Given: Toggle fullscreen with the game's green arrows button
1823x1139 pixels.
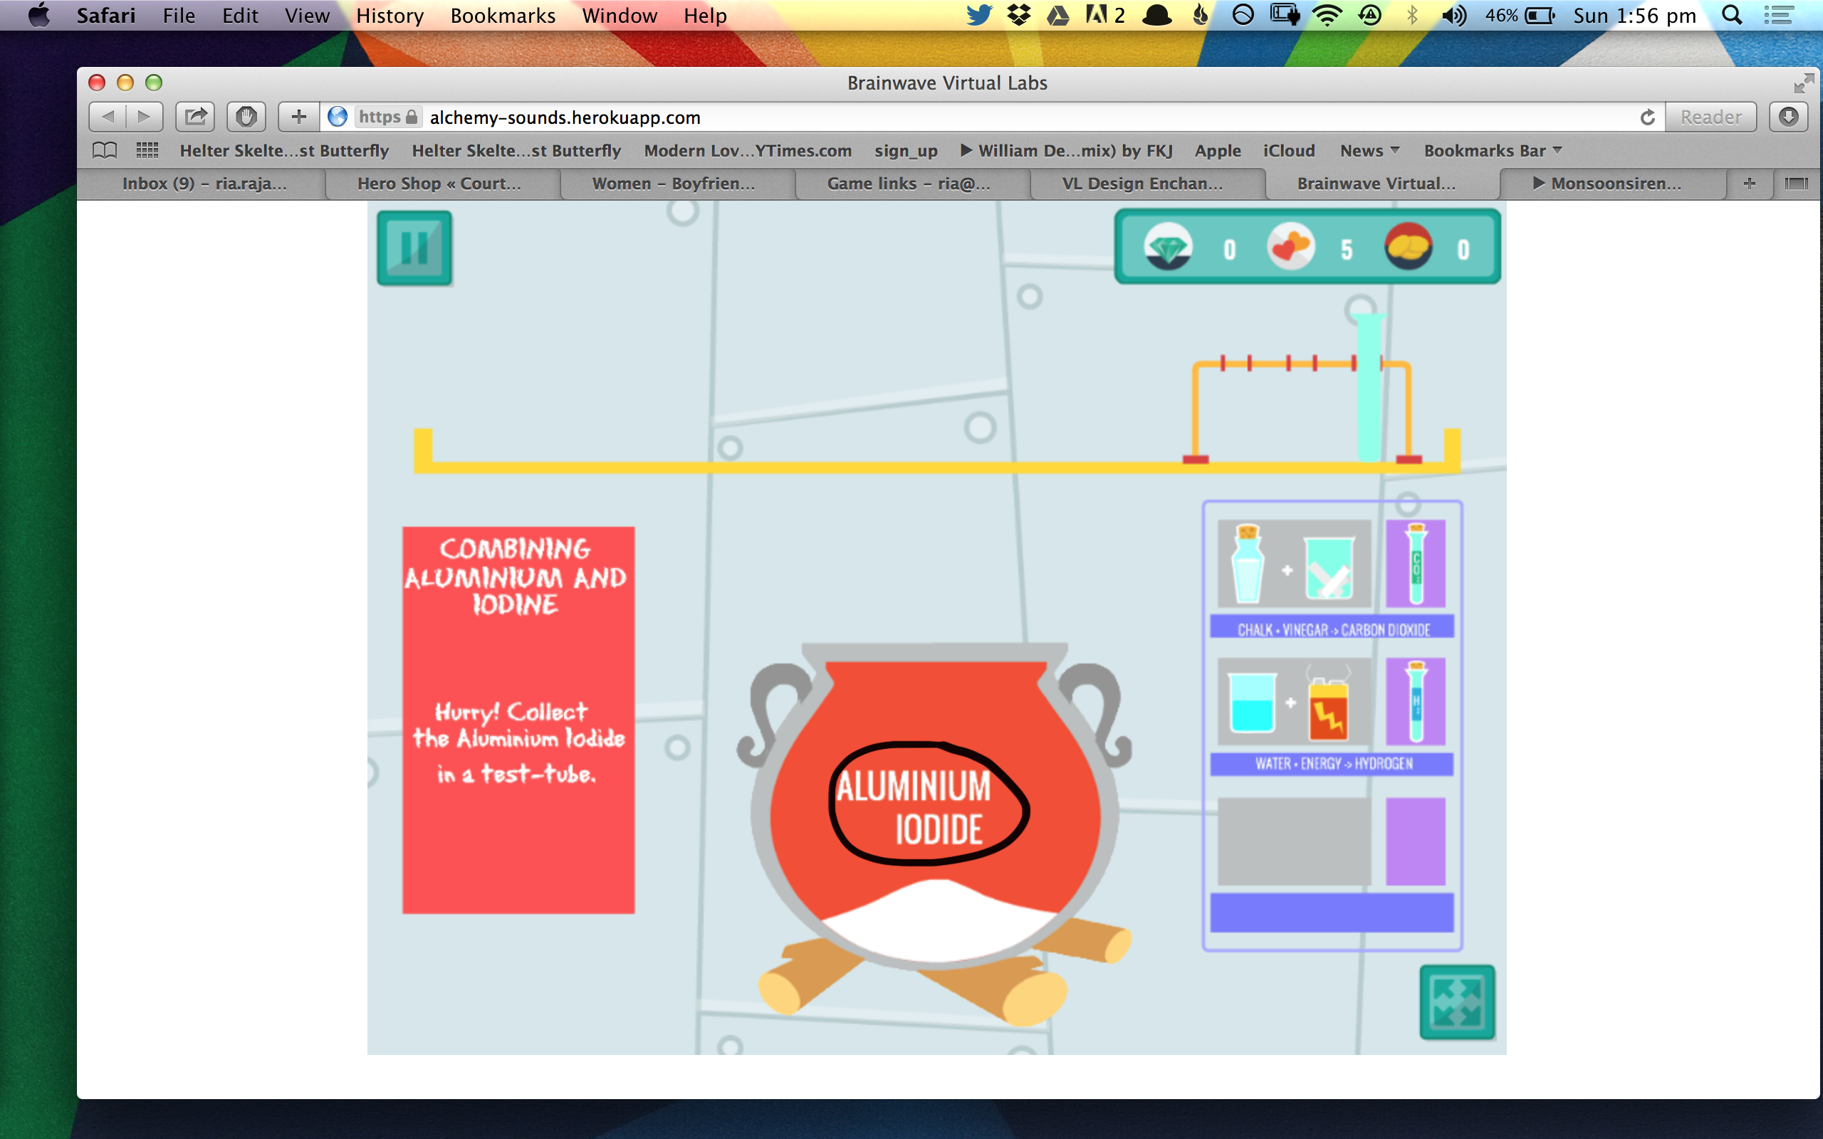Looking at the screenshot, I should tap(1457, 1002).
